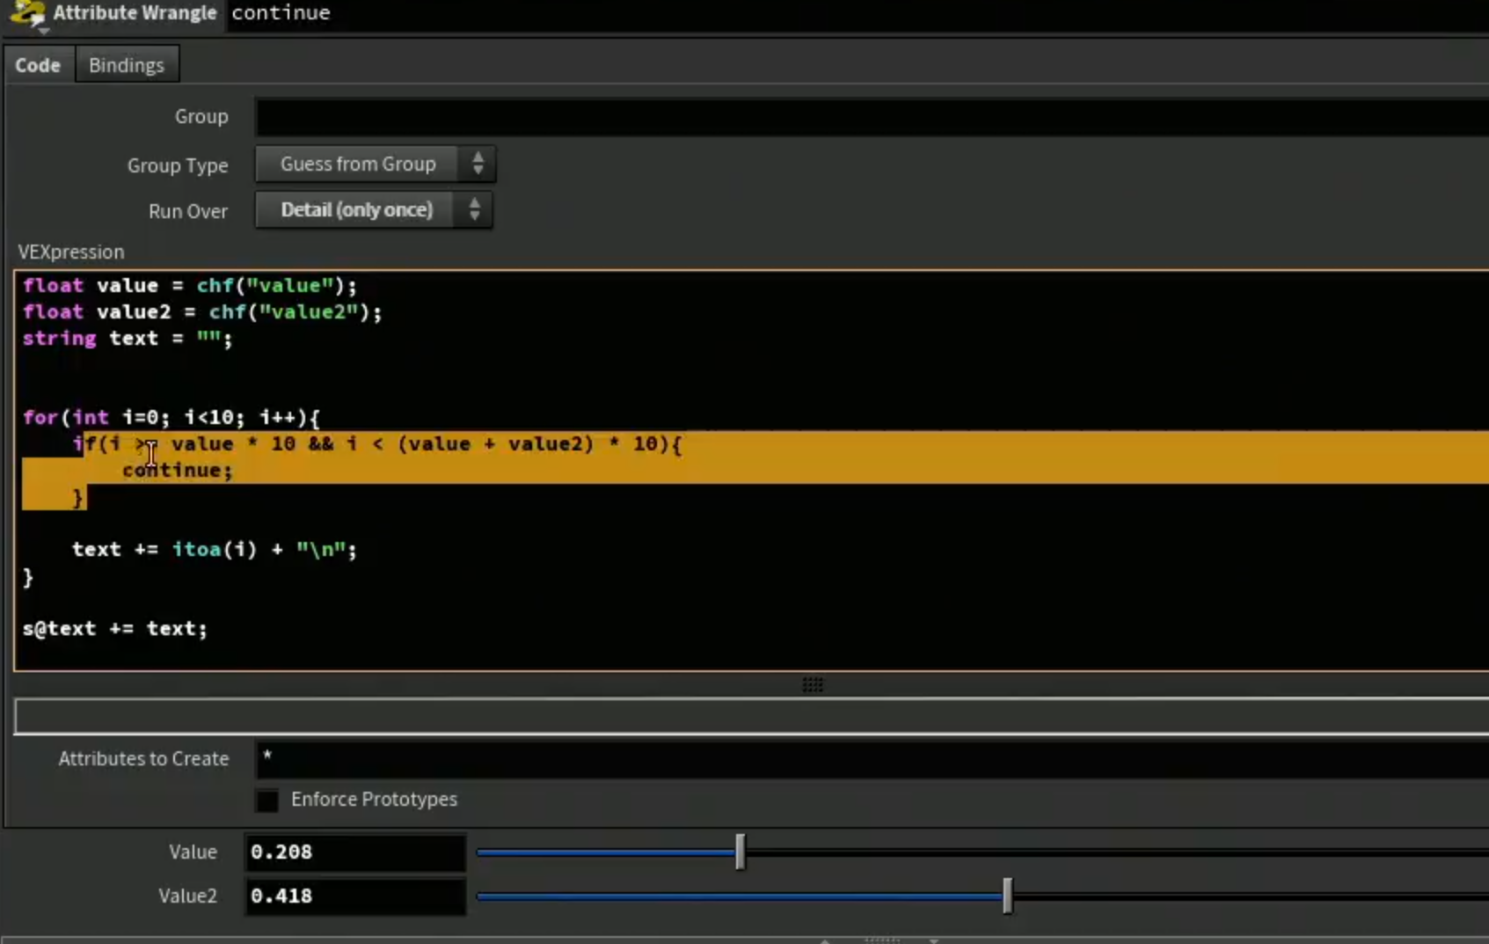
Task: Enable the Enforce Prototypes checkbox
Action: 266,800
